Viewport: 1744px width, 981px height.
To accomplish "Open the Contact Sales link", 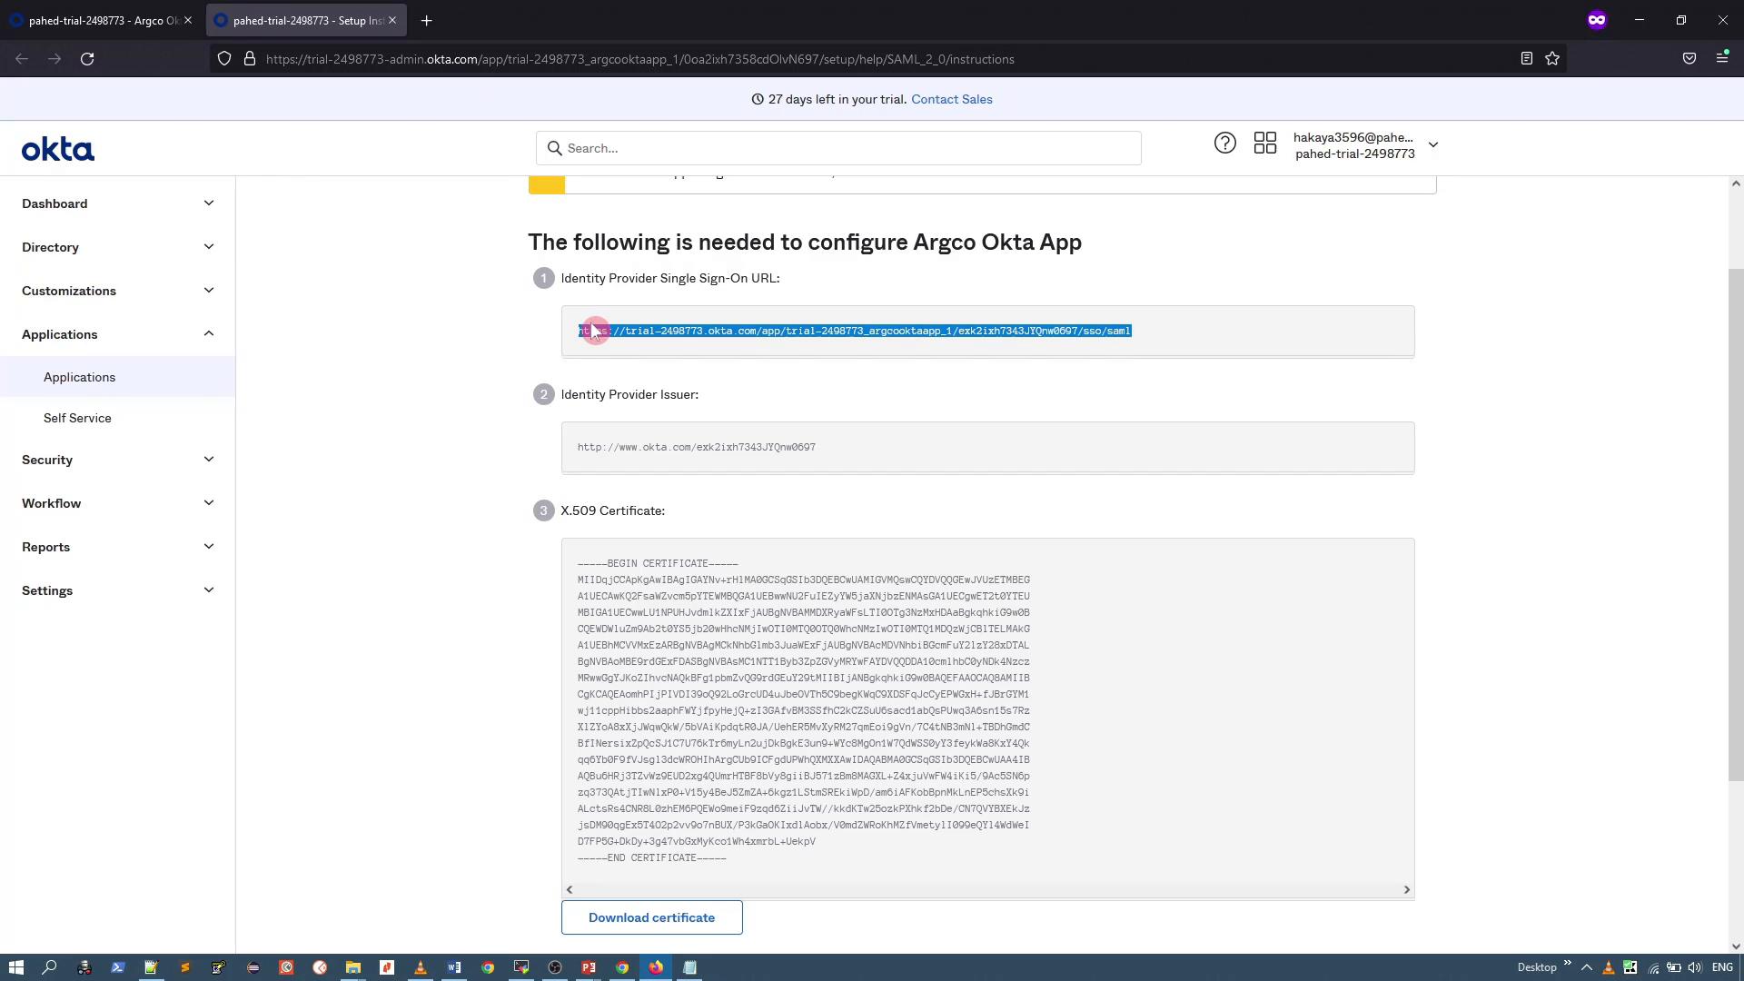I will pyautogui.click(x=951, y=99).
